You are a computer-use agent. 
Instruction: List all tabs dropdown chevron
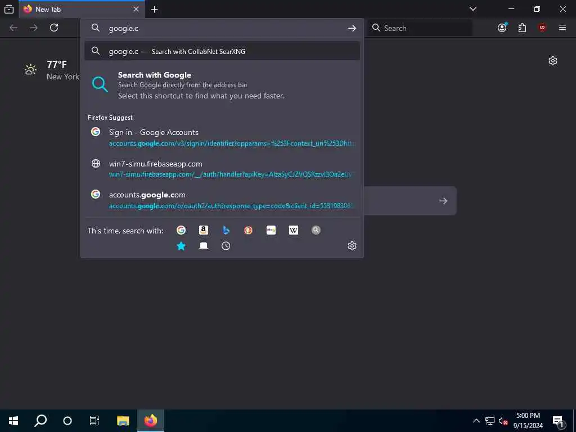click(473, 9)
